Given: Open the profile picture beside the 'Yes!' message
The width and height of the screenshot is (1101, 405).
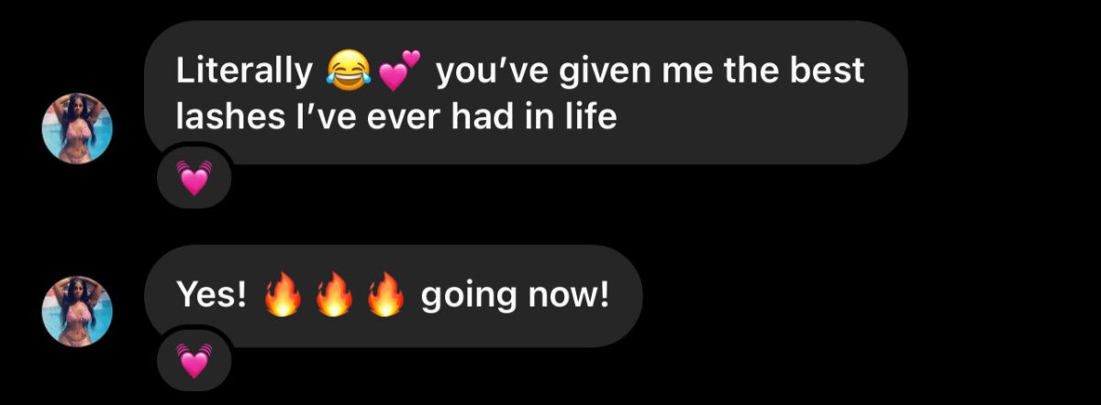Looking at the screenshot, I should pyautogui.click(x=77, y=312).
